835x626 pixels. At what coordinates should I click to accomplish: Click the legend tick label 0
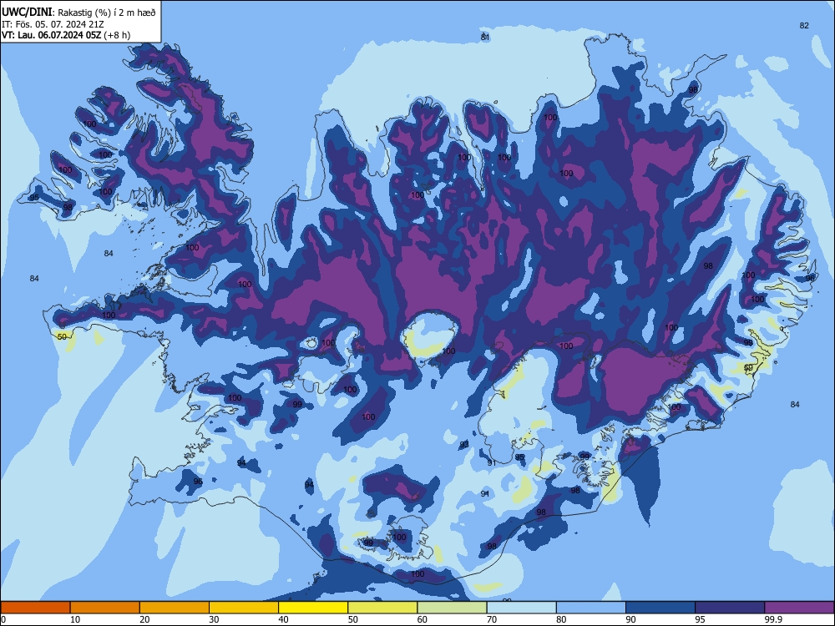tap(3, 619)
